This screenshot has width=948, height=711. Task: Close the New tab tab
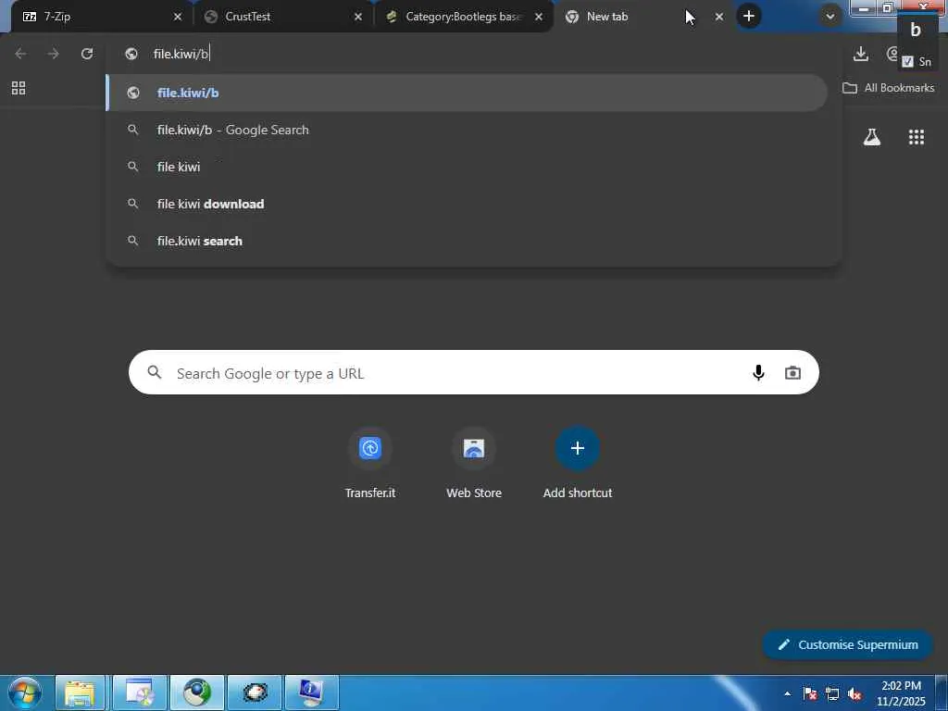tap(718, 17)
